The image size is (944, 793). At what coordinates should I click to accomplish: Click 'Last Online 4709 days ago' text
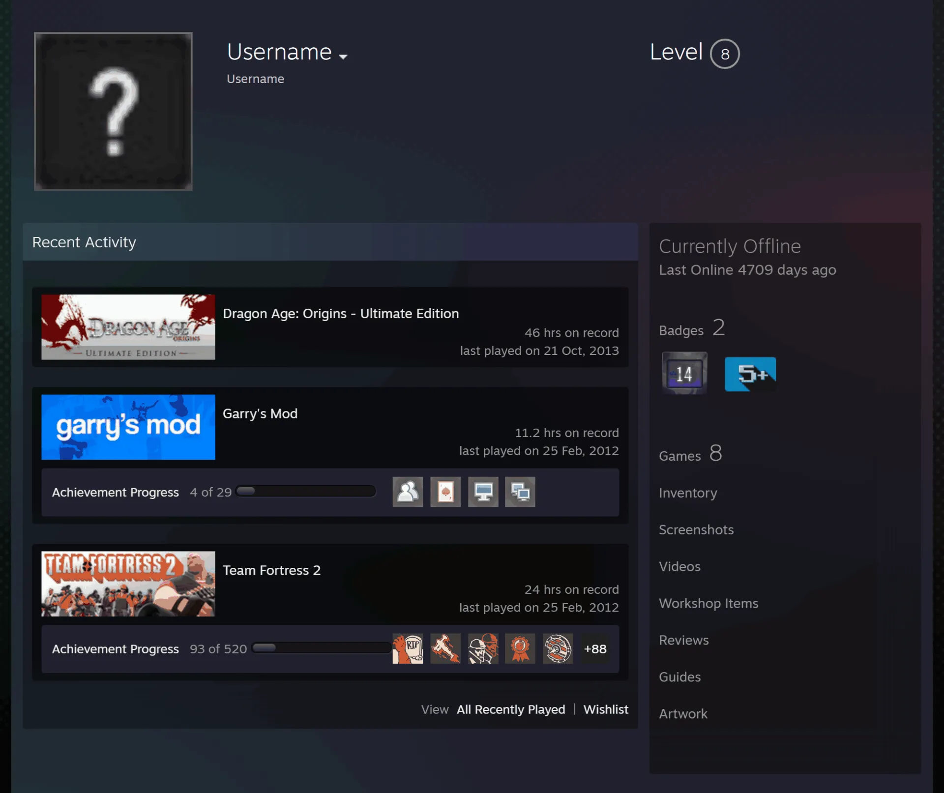pos(747,270)
